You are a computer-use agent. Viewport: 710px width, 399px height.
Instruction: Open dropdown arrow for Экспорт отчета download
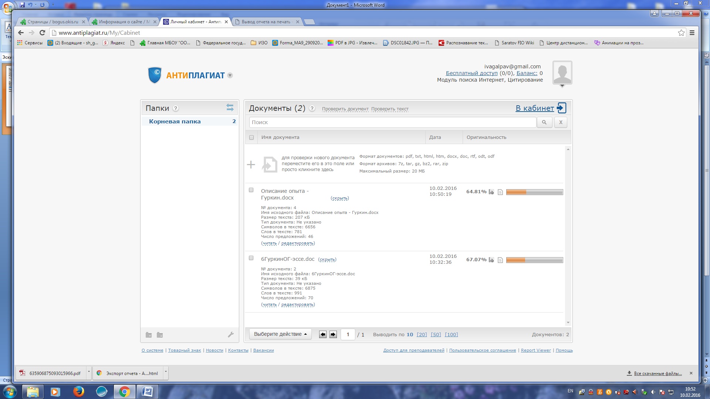(x=166, y=372)
